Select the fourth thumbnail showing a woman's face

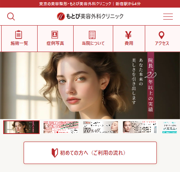140,127
